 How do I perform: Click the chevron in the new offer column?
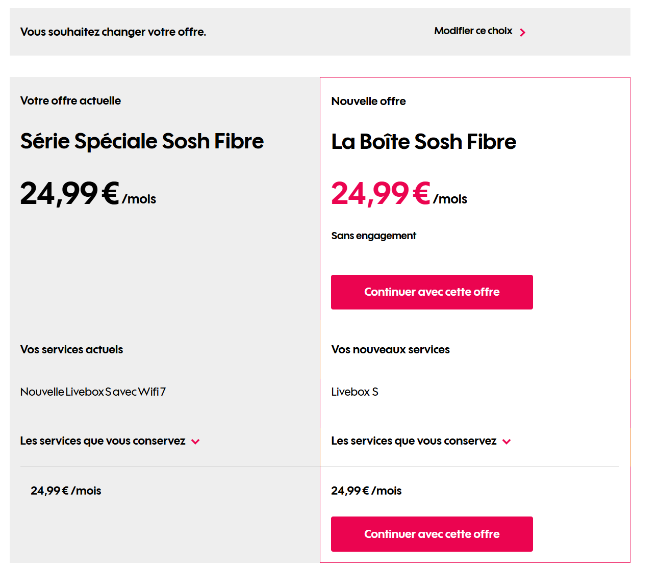[x=507, y=442]
